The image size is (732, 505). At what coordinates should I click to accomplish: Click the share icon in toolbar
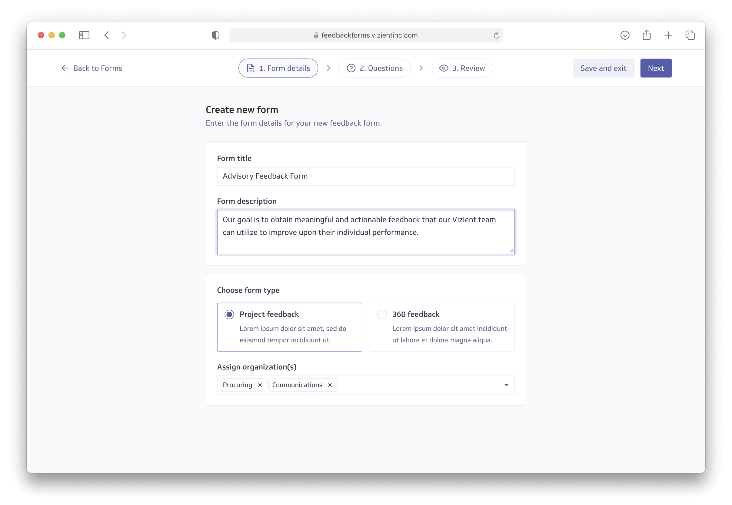click(x=647, y=35)
